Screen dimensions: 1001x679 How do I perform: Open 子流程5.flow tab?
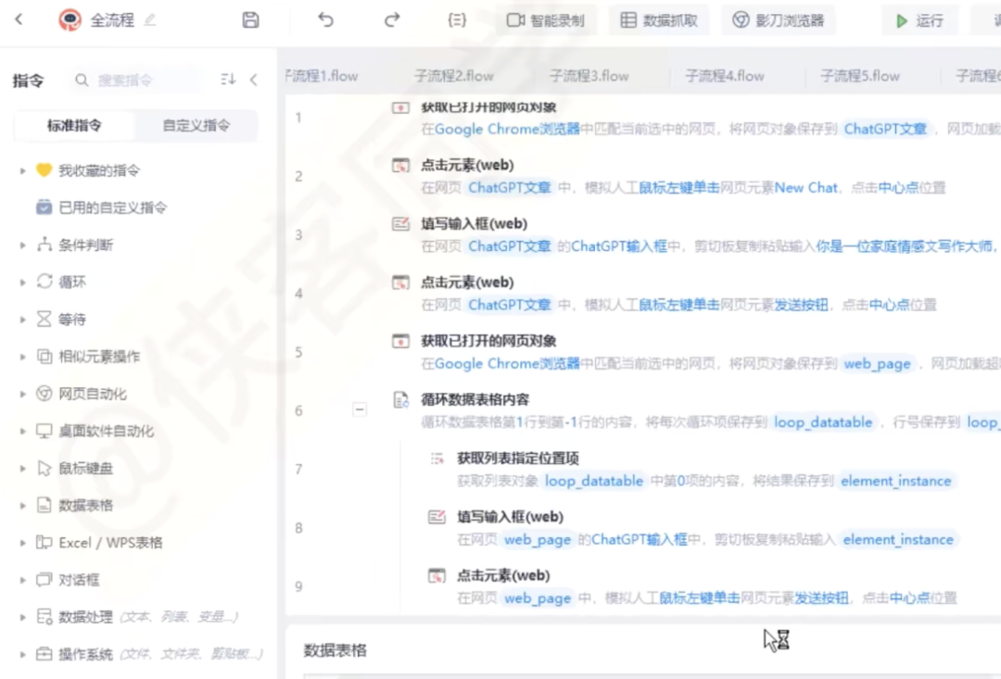tap(860, 76)
